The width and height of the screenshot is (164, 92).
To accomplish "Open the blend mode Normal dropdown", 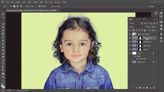I will pos(137,27).
